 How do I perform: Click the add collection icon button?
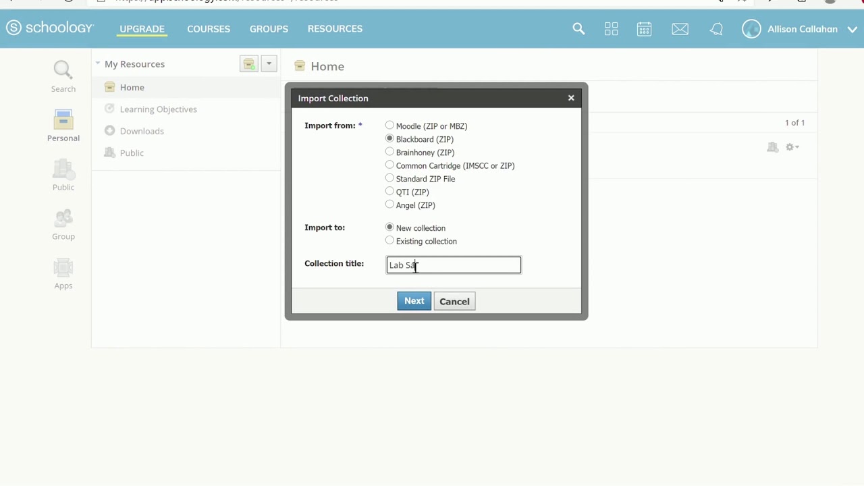point(249,64)
